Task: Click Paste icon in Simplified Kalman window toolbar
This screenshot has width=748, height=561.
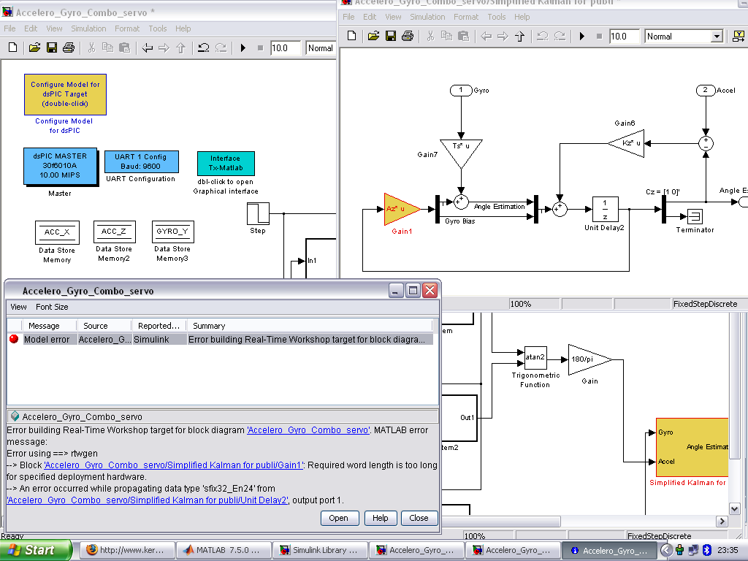Action: pyautogui.click(x=463, y=36)
